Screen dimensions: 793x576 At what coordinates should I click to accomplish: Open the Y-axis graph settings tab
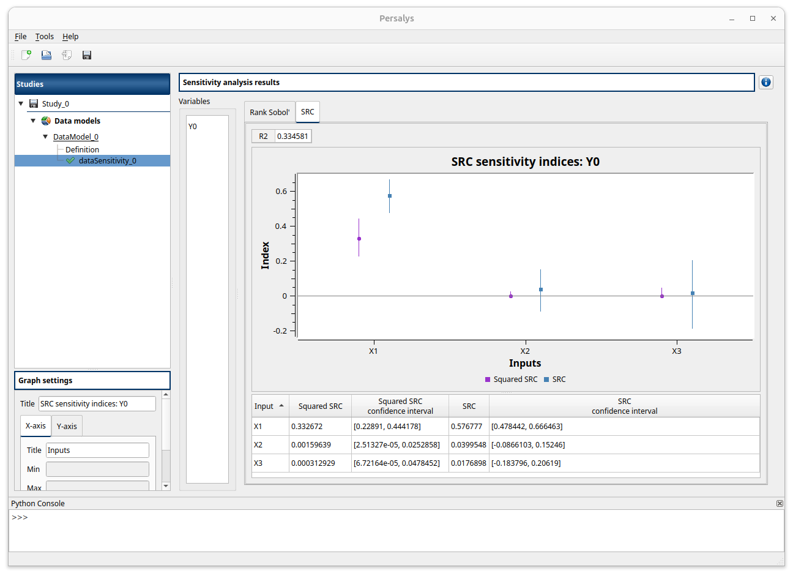click(x=67, y=426)
